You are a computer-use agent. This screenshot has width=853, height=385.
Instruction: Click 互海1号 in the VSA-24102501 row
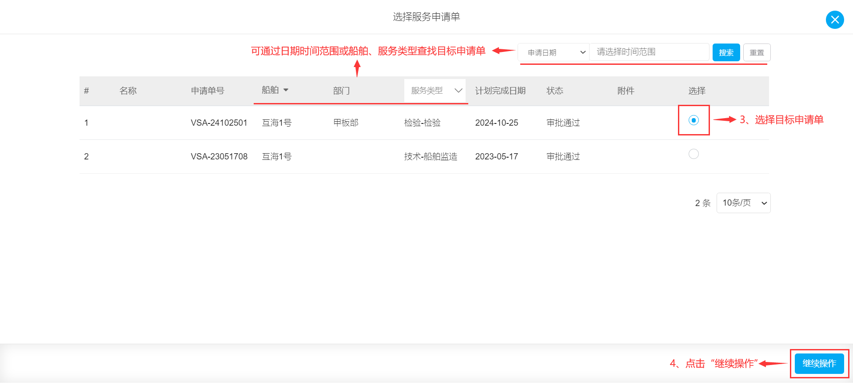tap(276, 123)
